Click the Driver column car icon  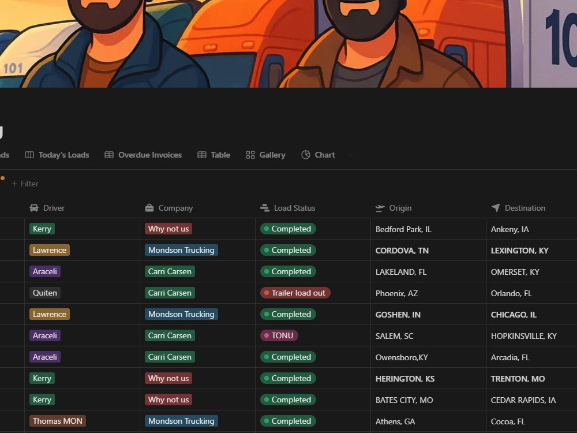point(34,208)
